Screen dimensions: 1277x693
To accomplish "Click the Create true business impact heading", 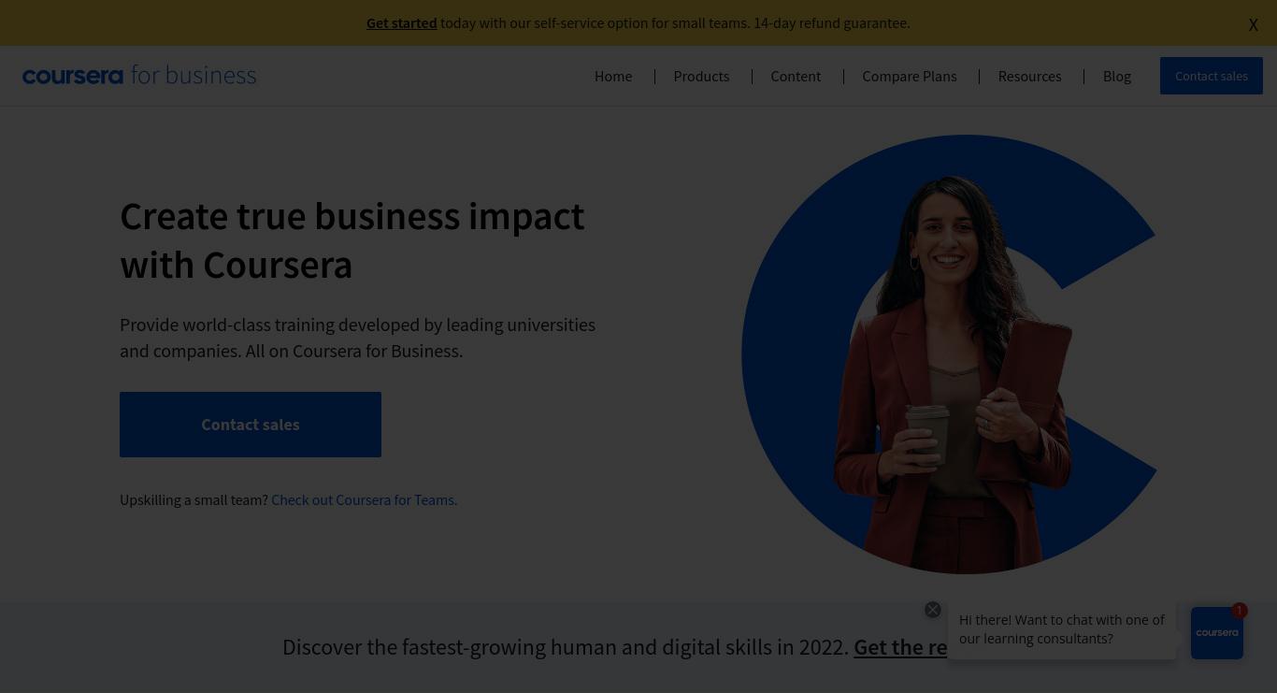I will pyautogui.click(x=352, y=240).
